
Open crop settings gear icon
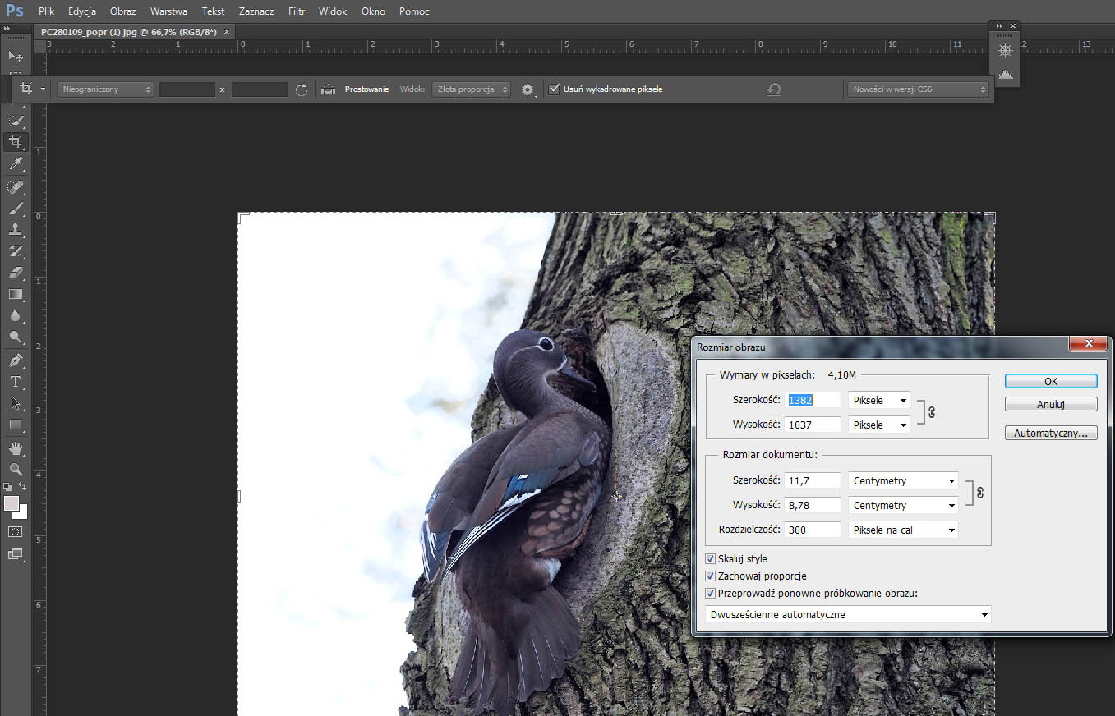pyautogui.click(x=528, y=89)
